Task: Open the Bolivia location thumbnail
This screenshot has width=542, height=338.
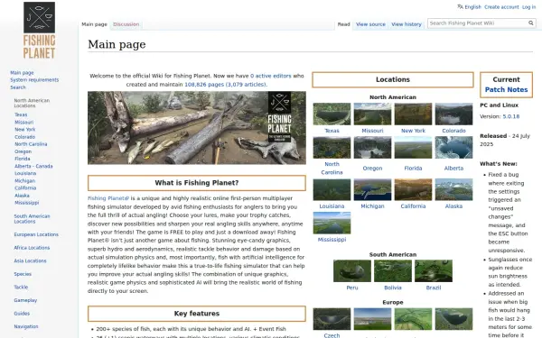Action: coord(393,270)
